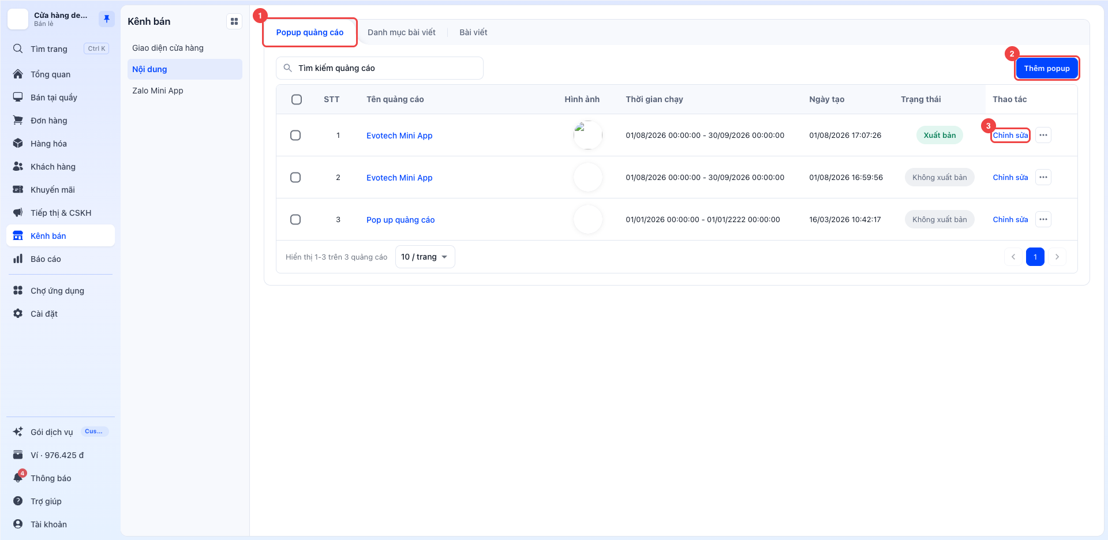Screen dimensions: 1108x540
Task: Toggle the select-all checkbox in table header
Action: (x=297, y=99)
